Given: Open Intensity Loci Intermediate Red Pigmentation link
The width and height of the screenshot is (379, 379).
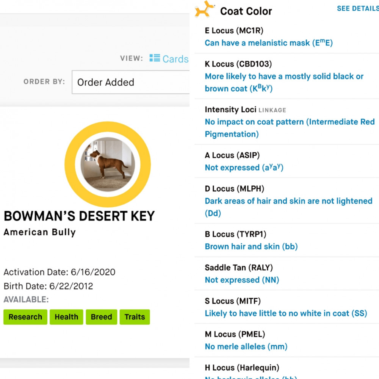Looking at the screenshot, I should pyautogui.click(x=290, y=128).
